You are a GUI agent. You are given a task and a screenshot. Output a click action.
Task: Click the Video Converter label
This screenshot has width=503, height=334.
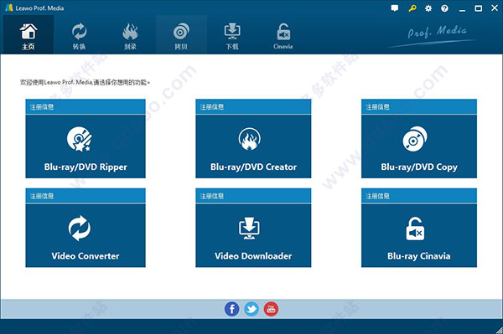[86, 256]
